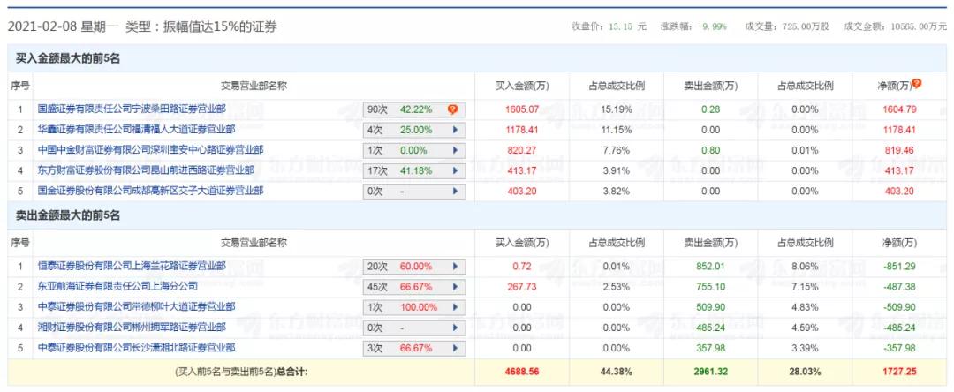
Task: Click the 买入金额(万) header in the top table
Action: point(522,86)
